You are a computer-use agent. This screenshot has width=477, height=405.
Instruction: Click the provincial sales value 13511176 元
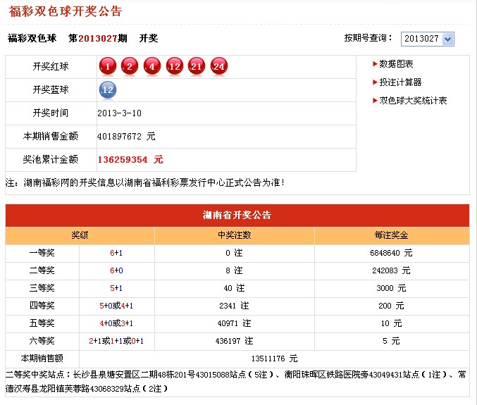click(x=274, y=359)
